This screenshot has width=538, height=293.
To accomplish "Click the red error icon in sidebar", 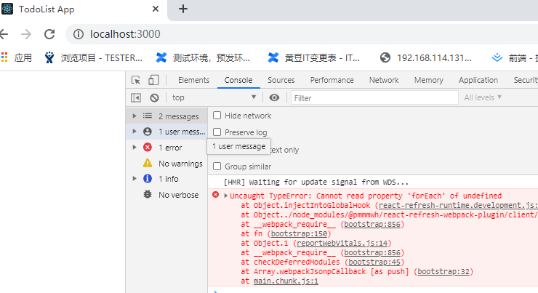I will (148, 148).
